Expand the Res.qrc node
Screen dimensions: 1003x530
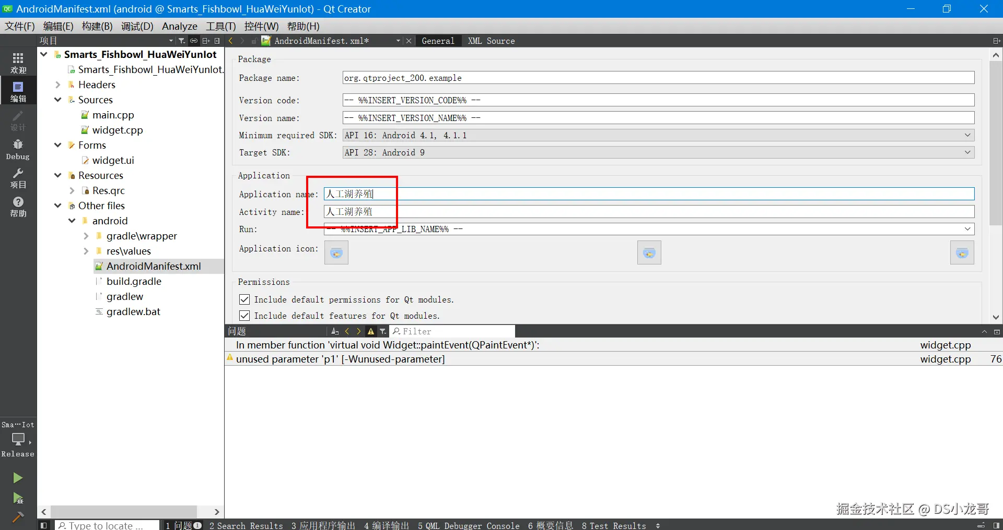[72, 190]
